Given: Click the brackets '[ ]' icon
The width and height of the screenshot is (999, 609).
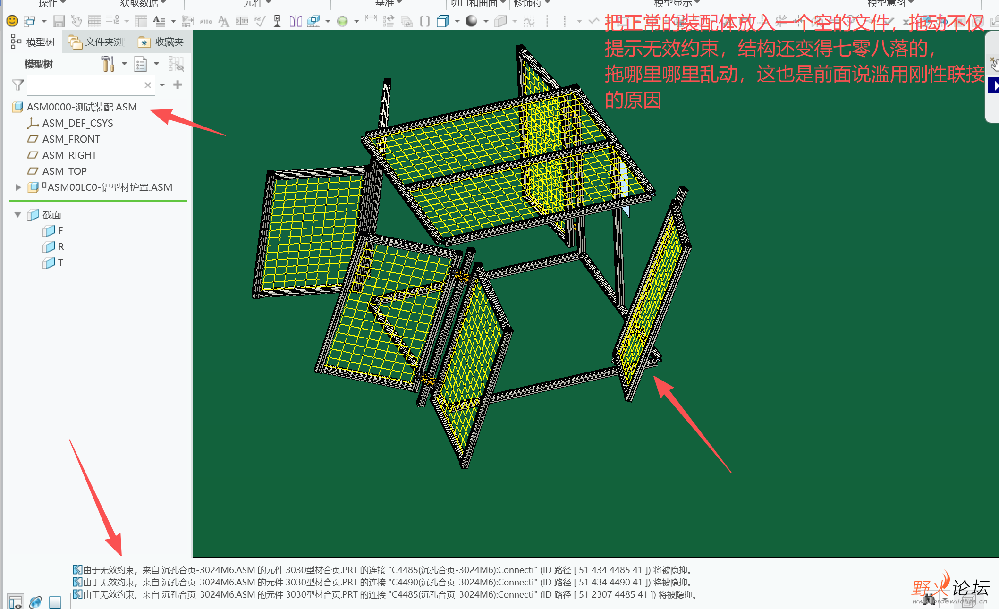Looking at the screenshot, I should (425, 21).
